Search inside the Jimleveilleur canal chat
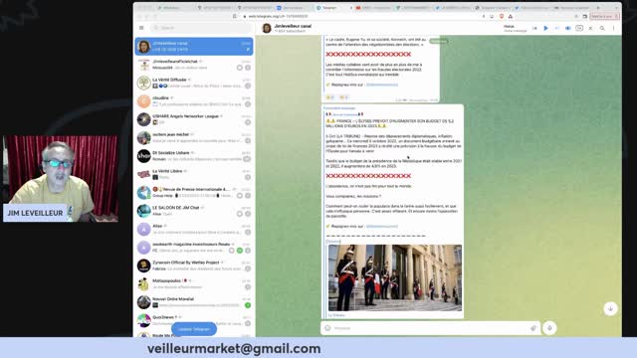 [602, 28]
